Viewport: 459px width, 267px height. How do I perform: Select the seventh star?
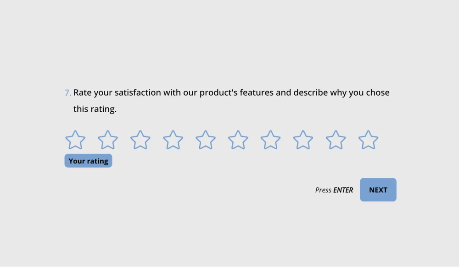click(x=271, y=140)
